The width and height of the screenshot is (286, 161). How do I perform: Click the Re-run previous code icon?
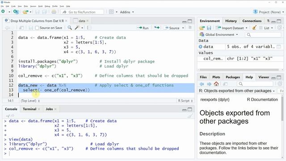(157, 28)
